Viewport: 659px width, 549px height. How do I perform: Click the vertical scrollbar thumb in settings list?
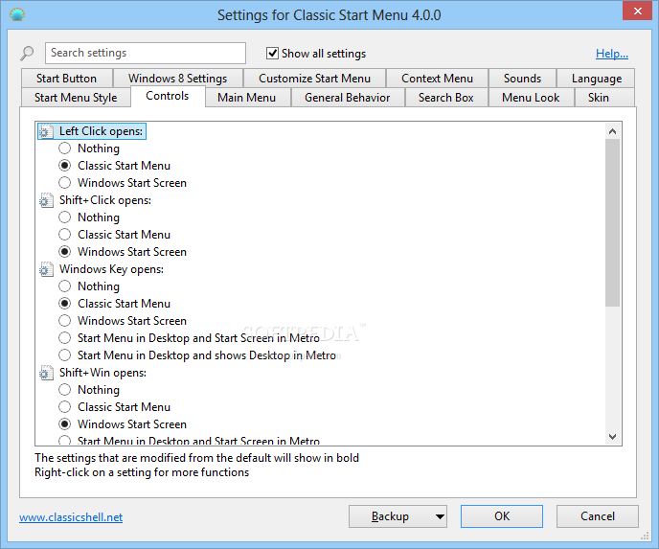pyautogui.click(x=612, y=223)
